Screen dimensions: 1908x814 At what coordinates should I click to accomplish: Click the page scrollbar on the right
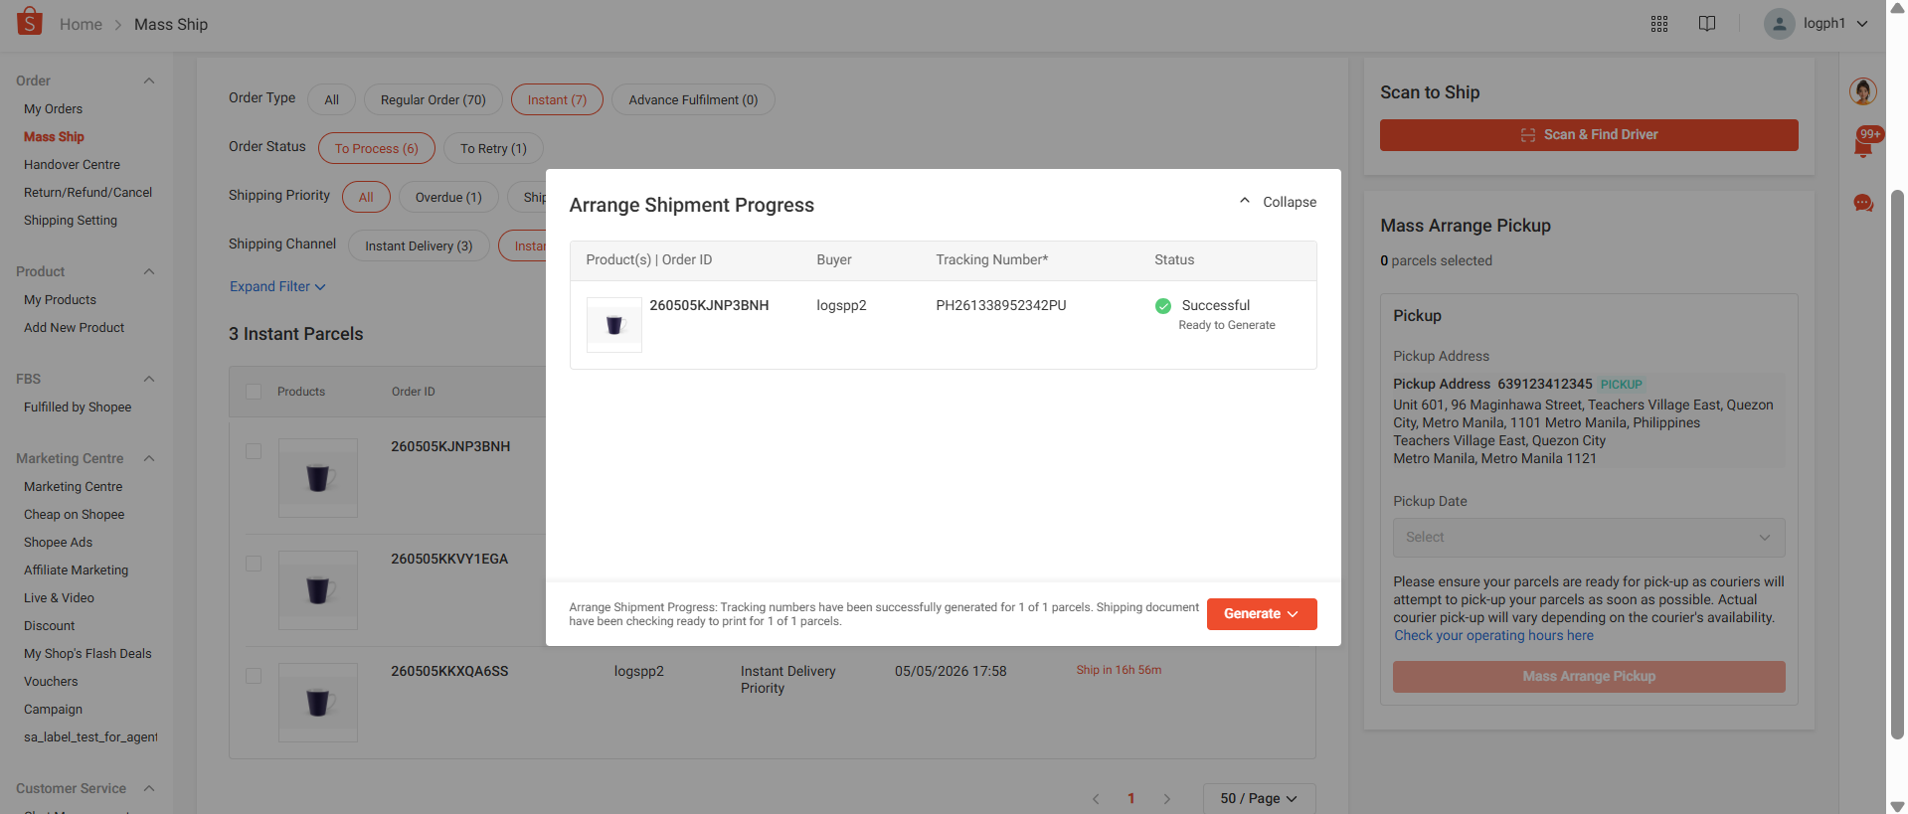1897,464
